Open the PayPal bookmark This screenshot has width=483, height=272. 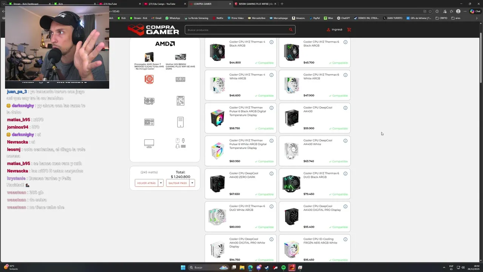[314, 18]
